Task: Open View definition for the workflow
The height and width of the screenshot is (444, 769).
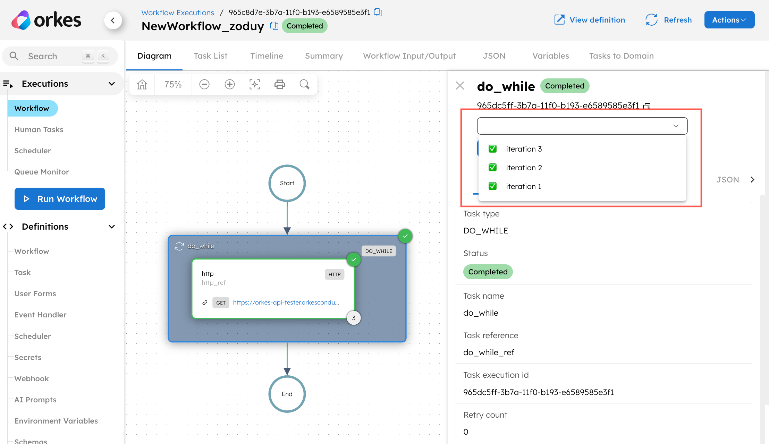Action: point(589,20)
